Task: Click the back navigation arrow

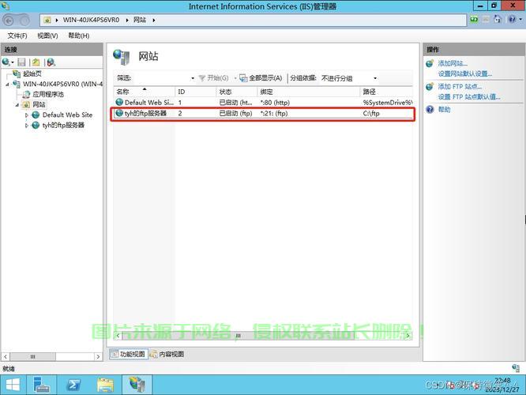Action: click(x=9, y=21)
